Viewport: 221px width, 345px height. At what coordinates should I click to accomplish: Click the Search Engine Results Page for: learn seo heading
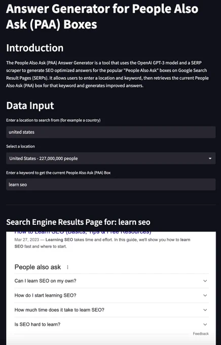tap(78, 222)
